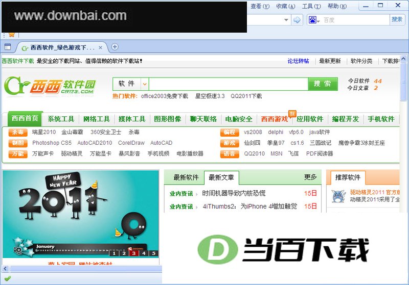Select the 应用软件 navigation item
This screenshot has height=285, width=409.
310,119
